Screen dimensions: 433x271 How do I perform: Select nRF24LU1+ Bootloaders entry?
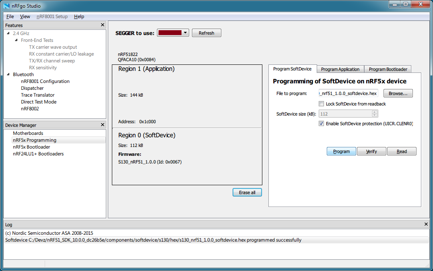[38, 154]
